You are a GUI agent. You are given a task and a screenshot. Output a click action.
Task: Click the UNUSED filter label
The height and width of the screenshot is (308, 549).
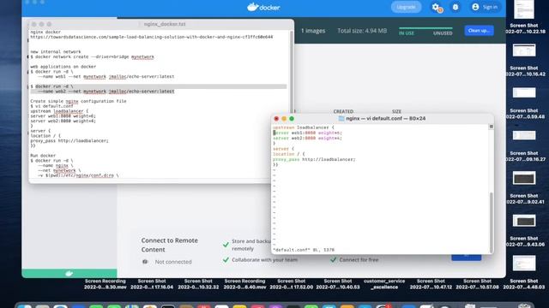tap(443, 33)
